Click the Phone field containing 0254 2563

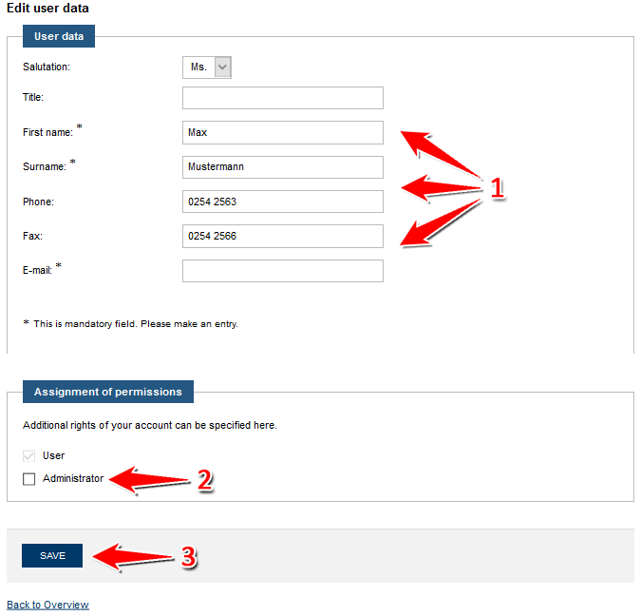(x=282, y=202)
